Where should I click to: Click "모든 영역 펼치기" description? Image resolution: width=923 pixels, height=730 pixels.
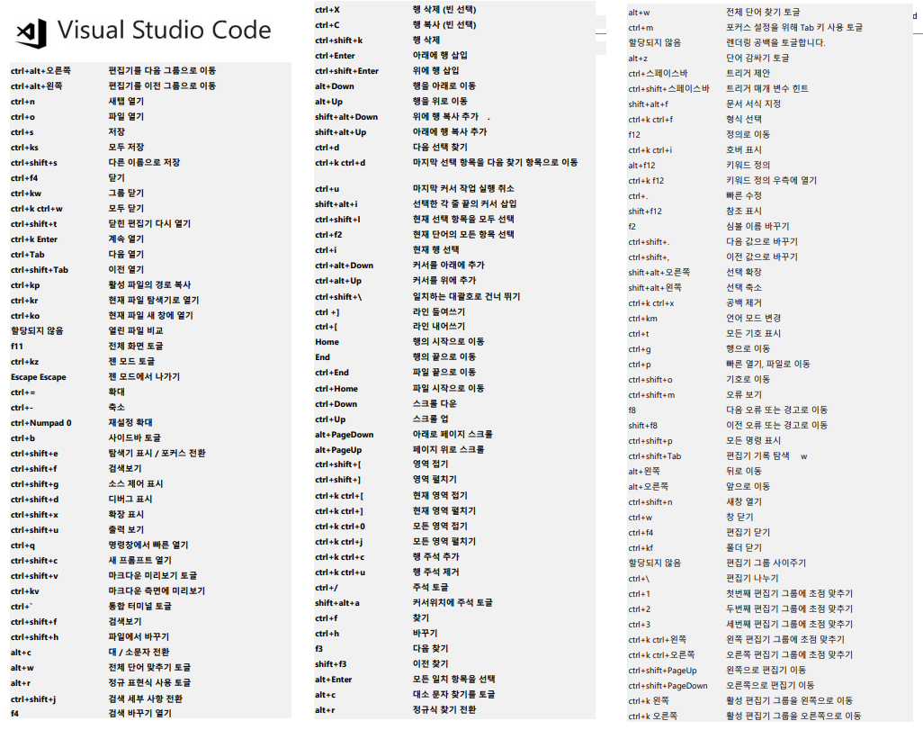point(444,541)
